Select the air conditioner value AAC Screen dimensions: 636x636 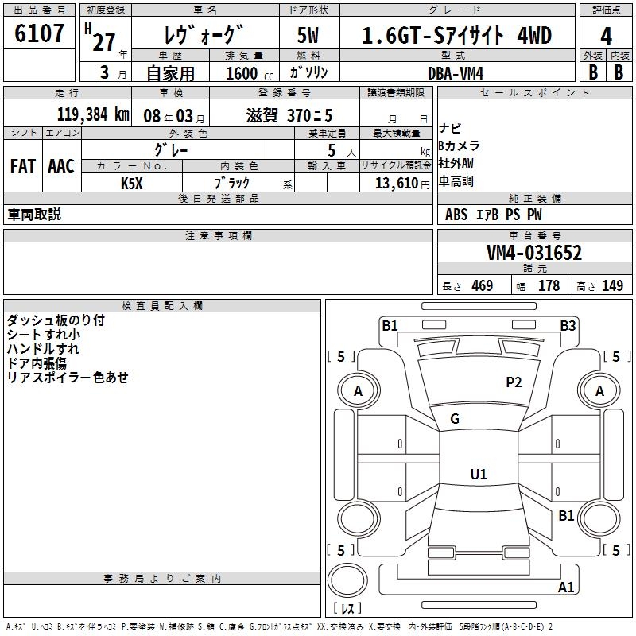pos(61,166)
